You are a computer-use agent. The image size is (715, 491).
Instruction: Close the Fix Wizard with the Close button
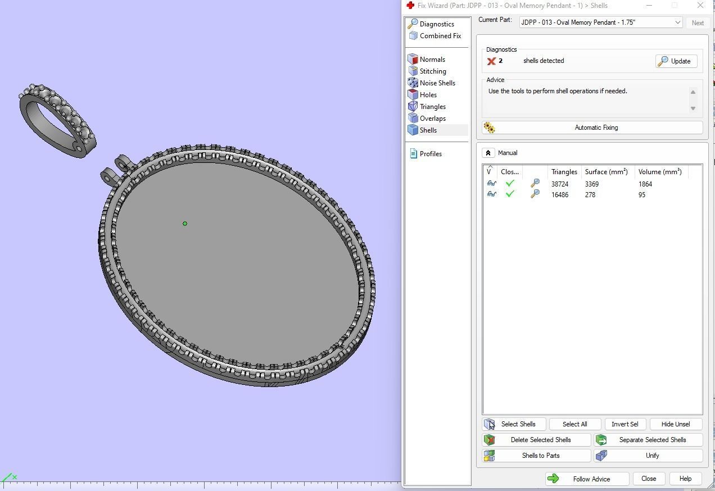click(648, 479)
